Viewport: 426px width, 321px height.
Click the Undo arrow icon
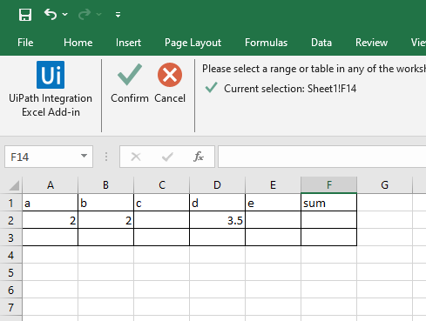[x=51, y=14]
